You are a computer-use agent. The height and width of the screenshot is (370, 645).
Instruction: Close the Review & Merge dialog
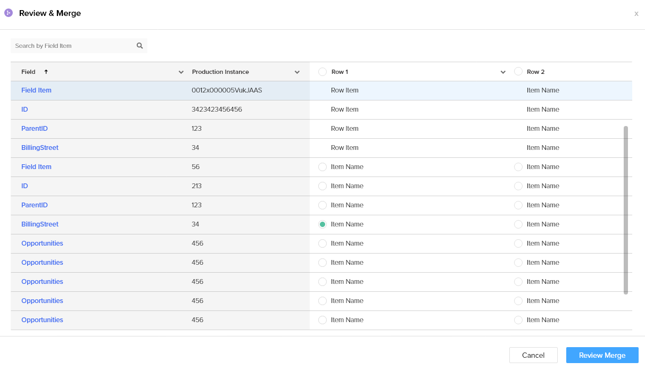[636, 14]
